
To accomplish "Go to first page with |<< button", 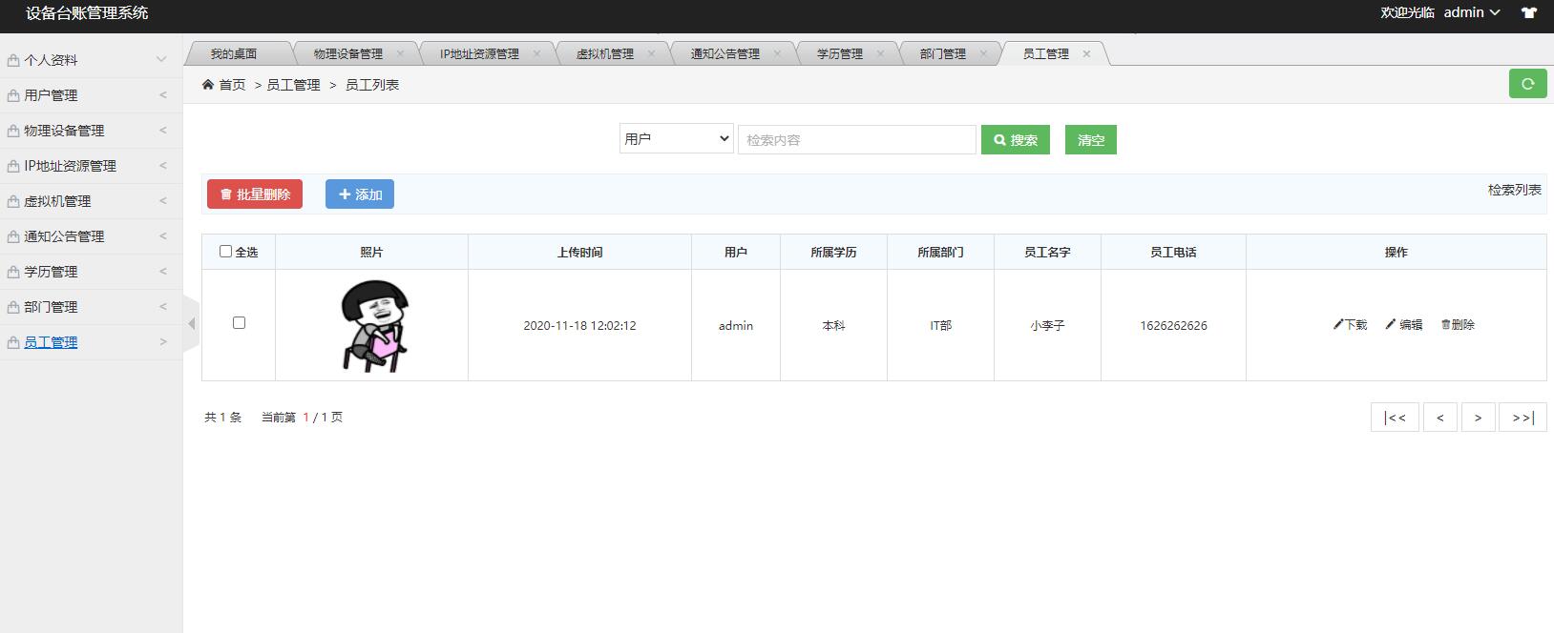I will tap(1395, 417).
